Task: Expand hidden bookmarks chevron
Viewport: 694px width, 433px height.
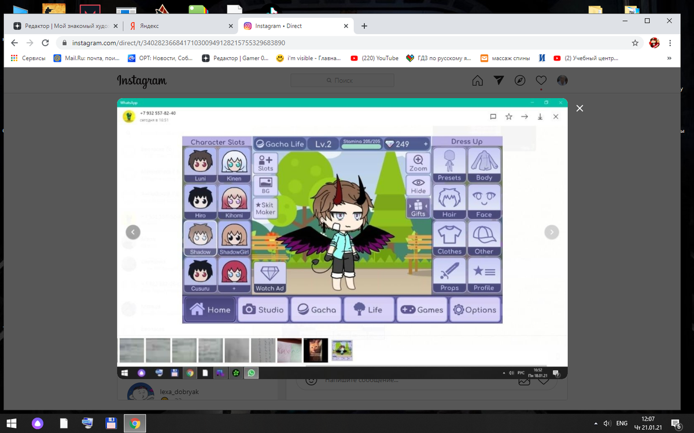Action: click(x=669, y=58)
